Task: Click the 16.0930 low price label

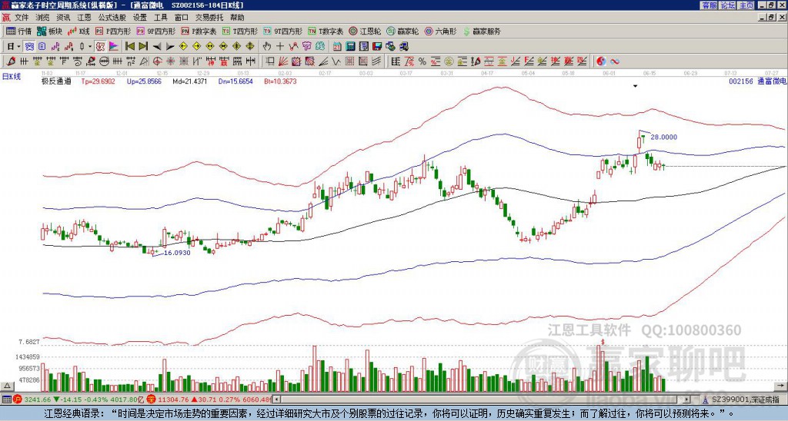Action: click(x=177, y=253)
